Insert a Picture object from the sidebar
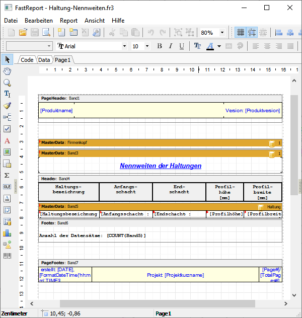Screen dimensions: 302x318 [x=7, y=152]
